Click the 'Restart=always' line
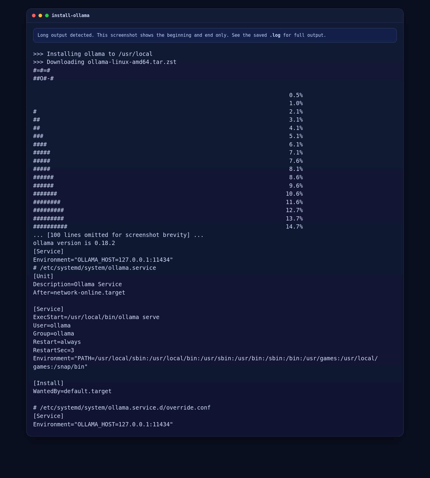 click(x=57, y=342)
